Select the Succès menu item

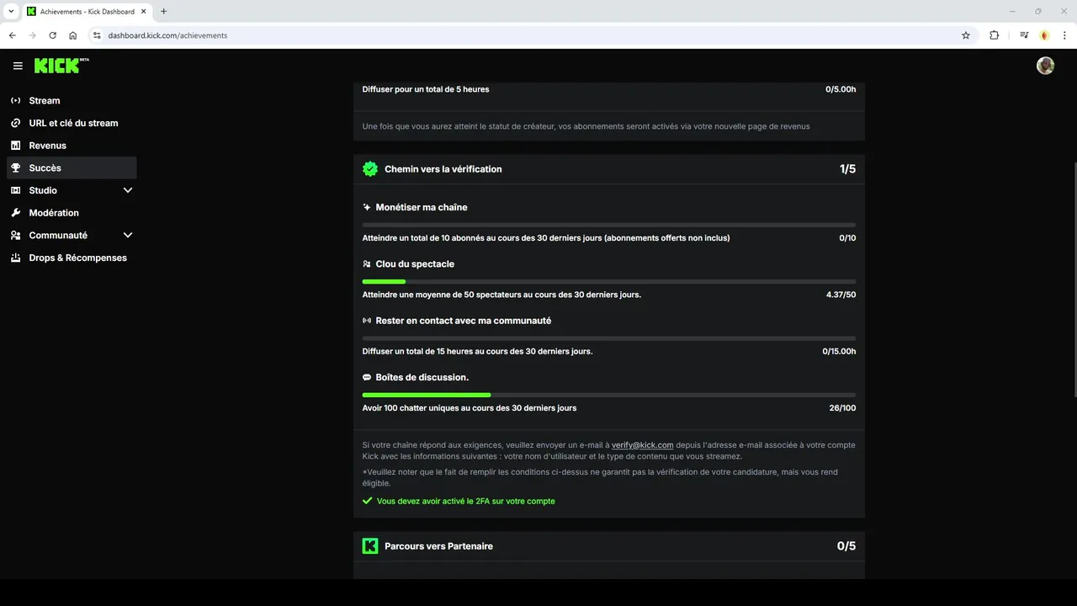coord(72,167)
